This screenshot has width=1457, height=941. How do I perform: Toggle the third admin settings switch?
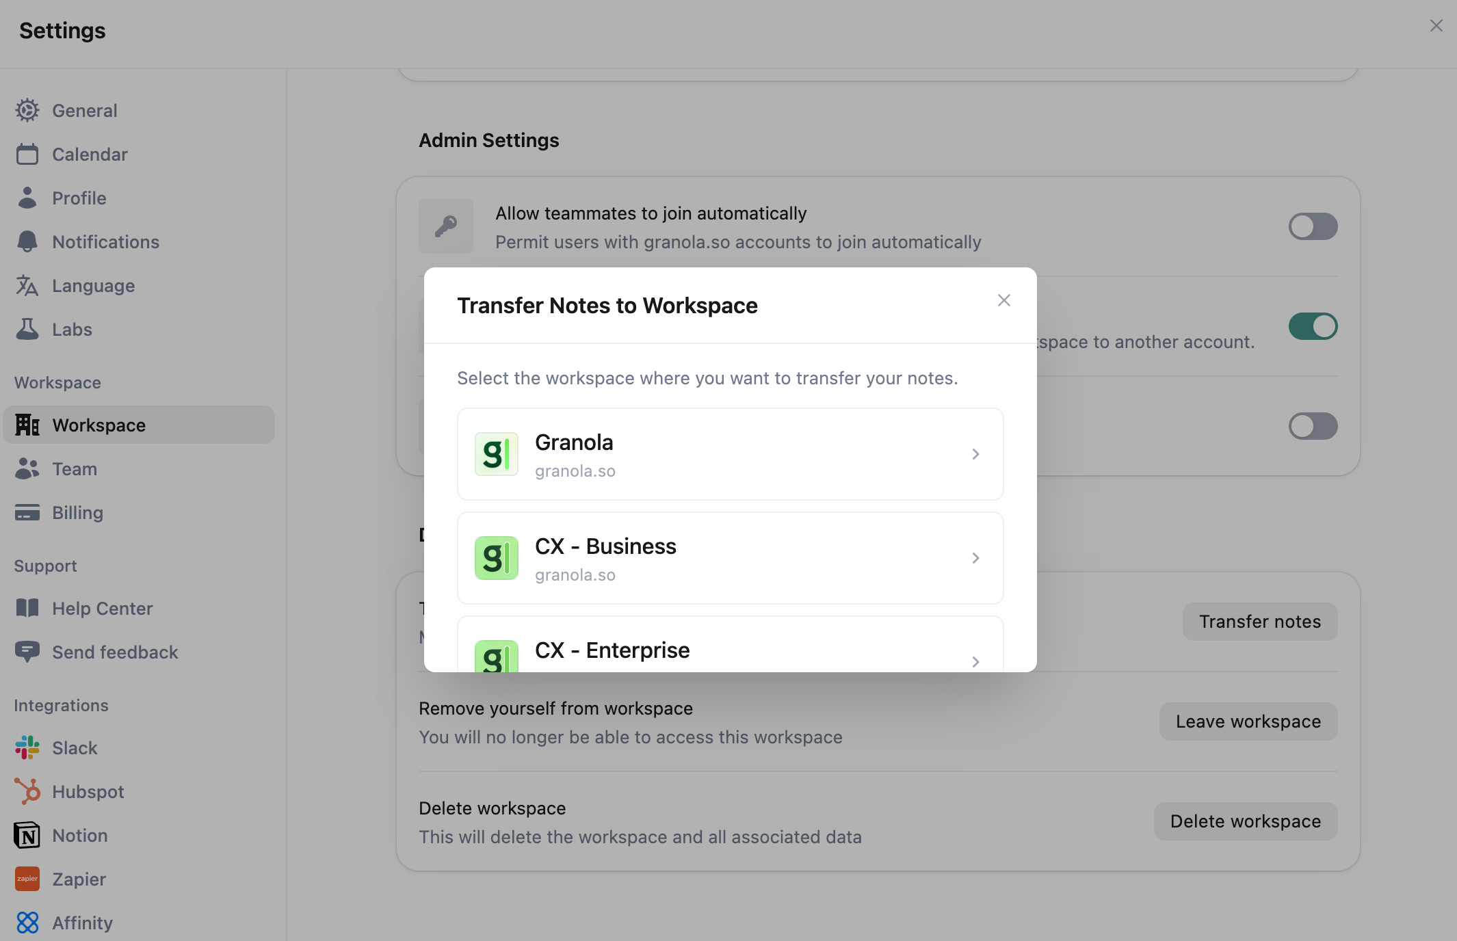[1313, 426]
